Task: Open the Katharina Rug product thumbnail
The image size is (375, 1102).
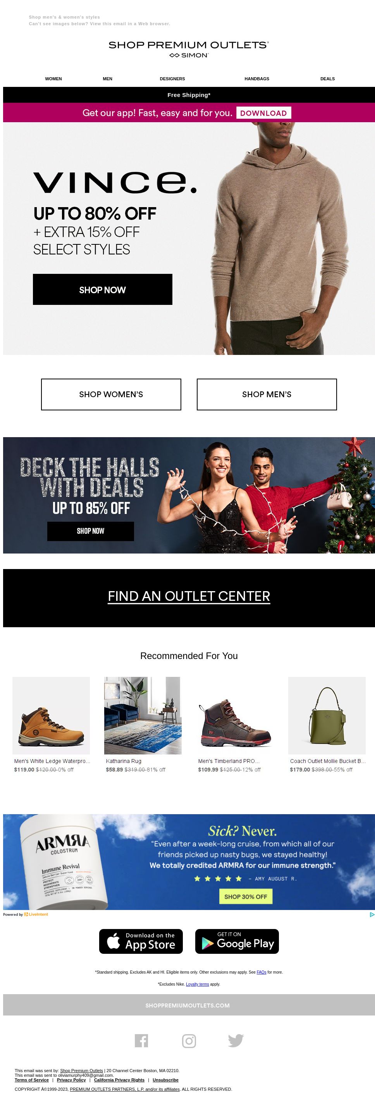Action: pyautogui.click(x=143, y=715)
